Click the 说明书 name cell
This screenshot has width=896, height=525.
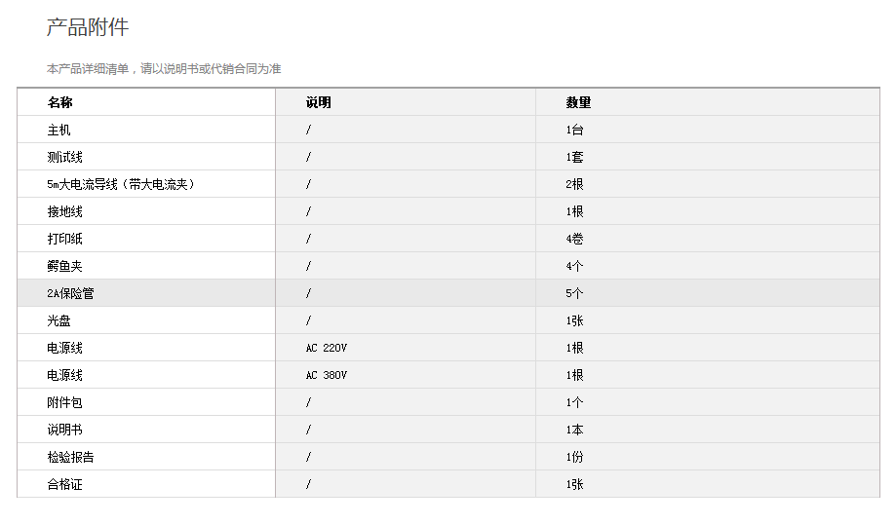[x=64, y=430]
